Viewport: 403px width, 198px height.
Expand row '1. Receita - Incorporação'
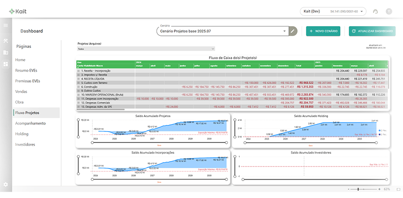click(79, 71)
